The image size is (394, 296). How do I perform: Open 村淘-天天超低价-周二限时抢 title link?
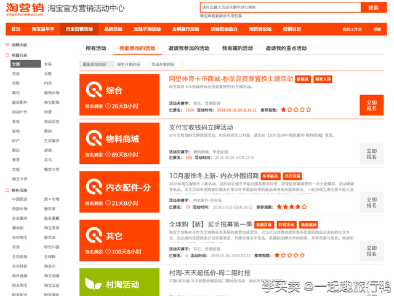[x=210, y=273]
